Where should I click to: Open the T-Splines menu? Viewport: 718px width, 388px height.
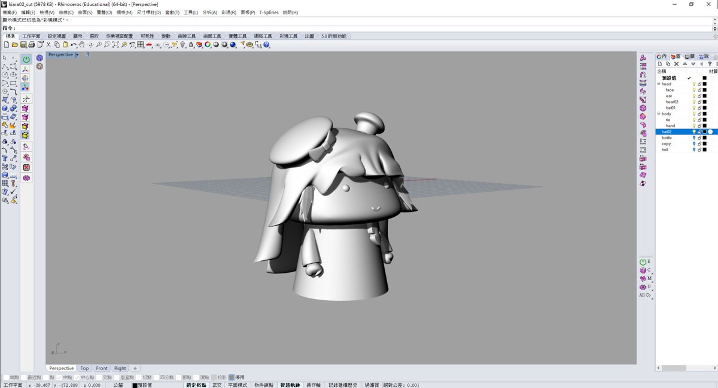[x=269, y=12]
